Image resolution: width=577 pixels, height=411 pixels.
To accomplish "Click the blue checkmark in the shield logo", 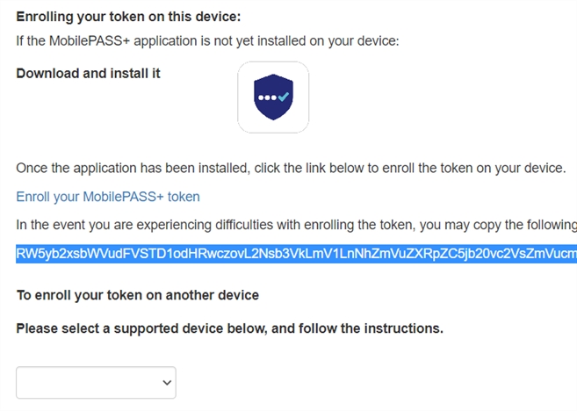I will (283, 97).
